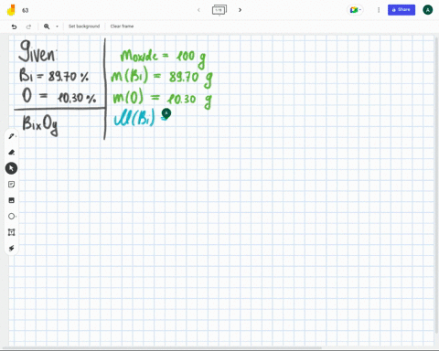Image resolution: width=439 pixels, height=351 pixels.
Task: Select the Pen tool
Action: pyautogui.click(x=12, y=136)
